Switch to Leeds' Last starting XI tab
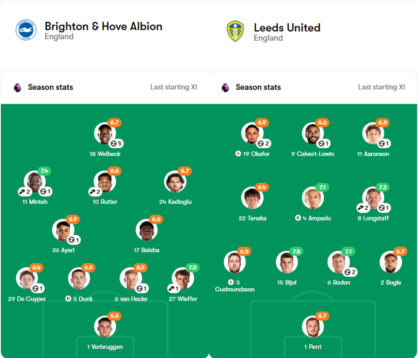418x358 pixels. coord(382,87)
